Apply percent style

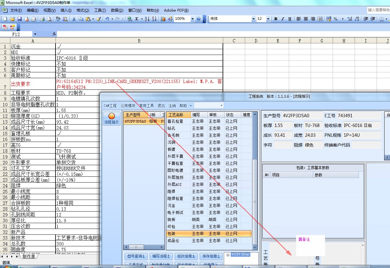tap(335, 19)
